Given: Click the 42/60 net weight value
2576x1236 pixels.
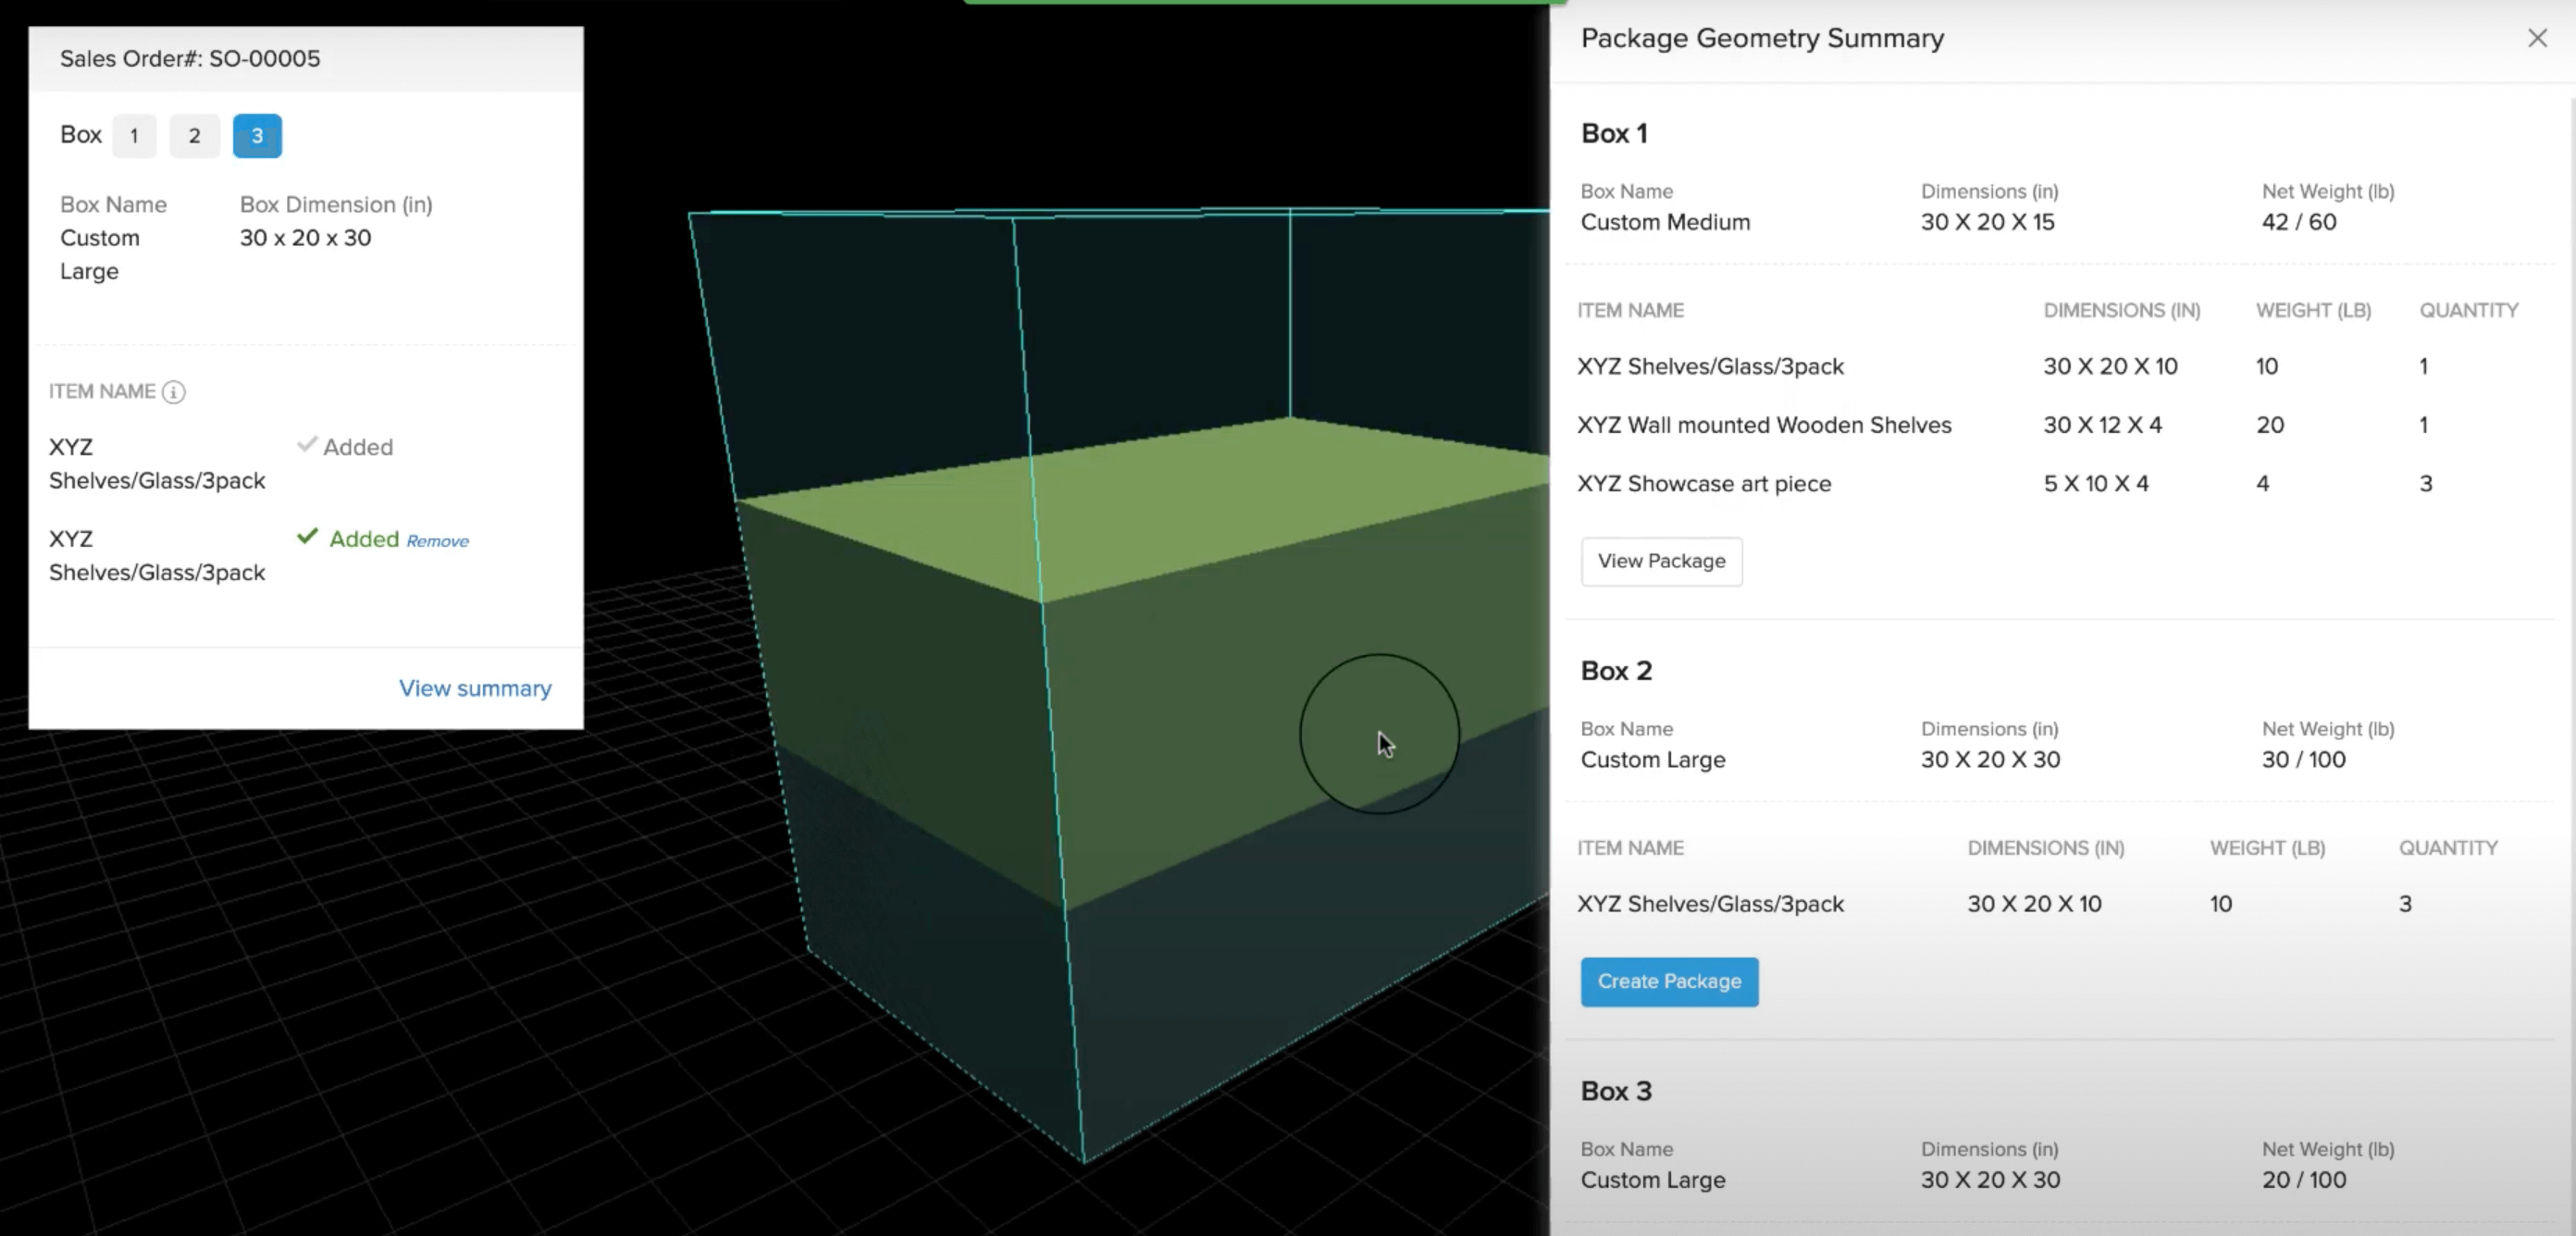Looking at the screenshot, I should click(x=2299, y=222).
